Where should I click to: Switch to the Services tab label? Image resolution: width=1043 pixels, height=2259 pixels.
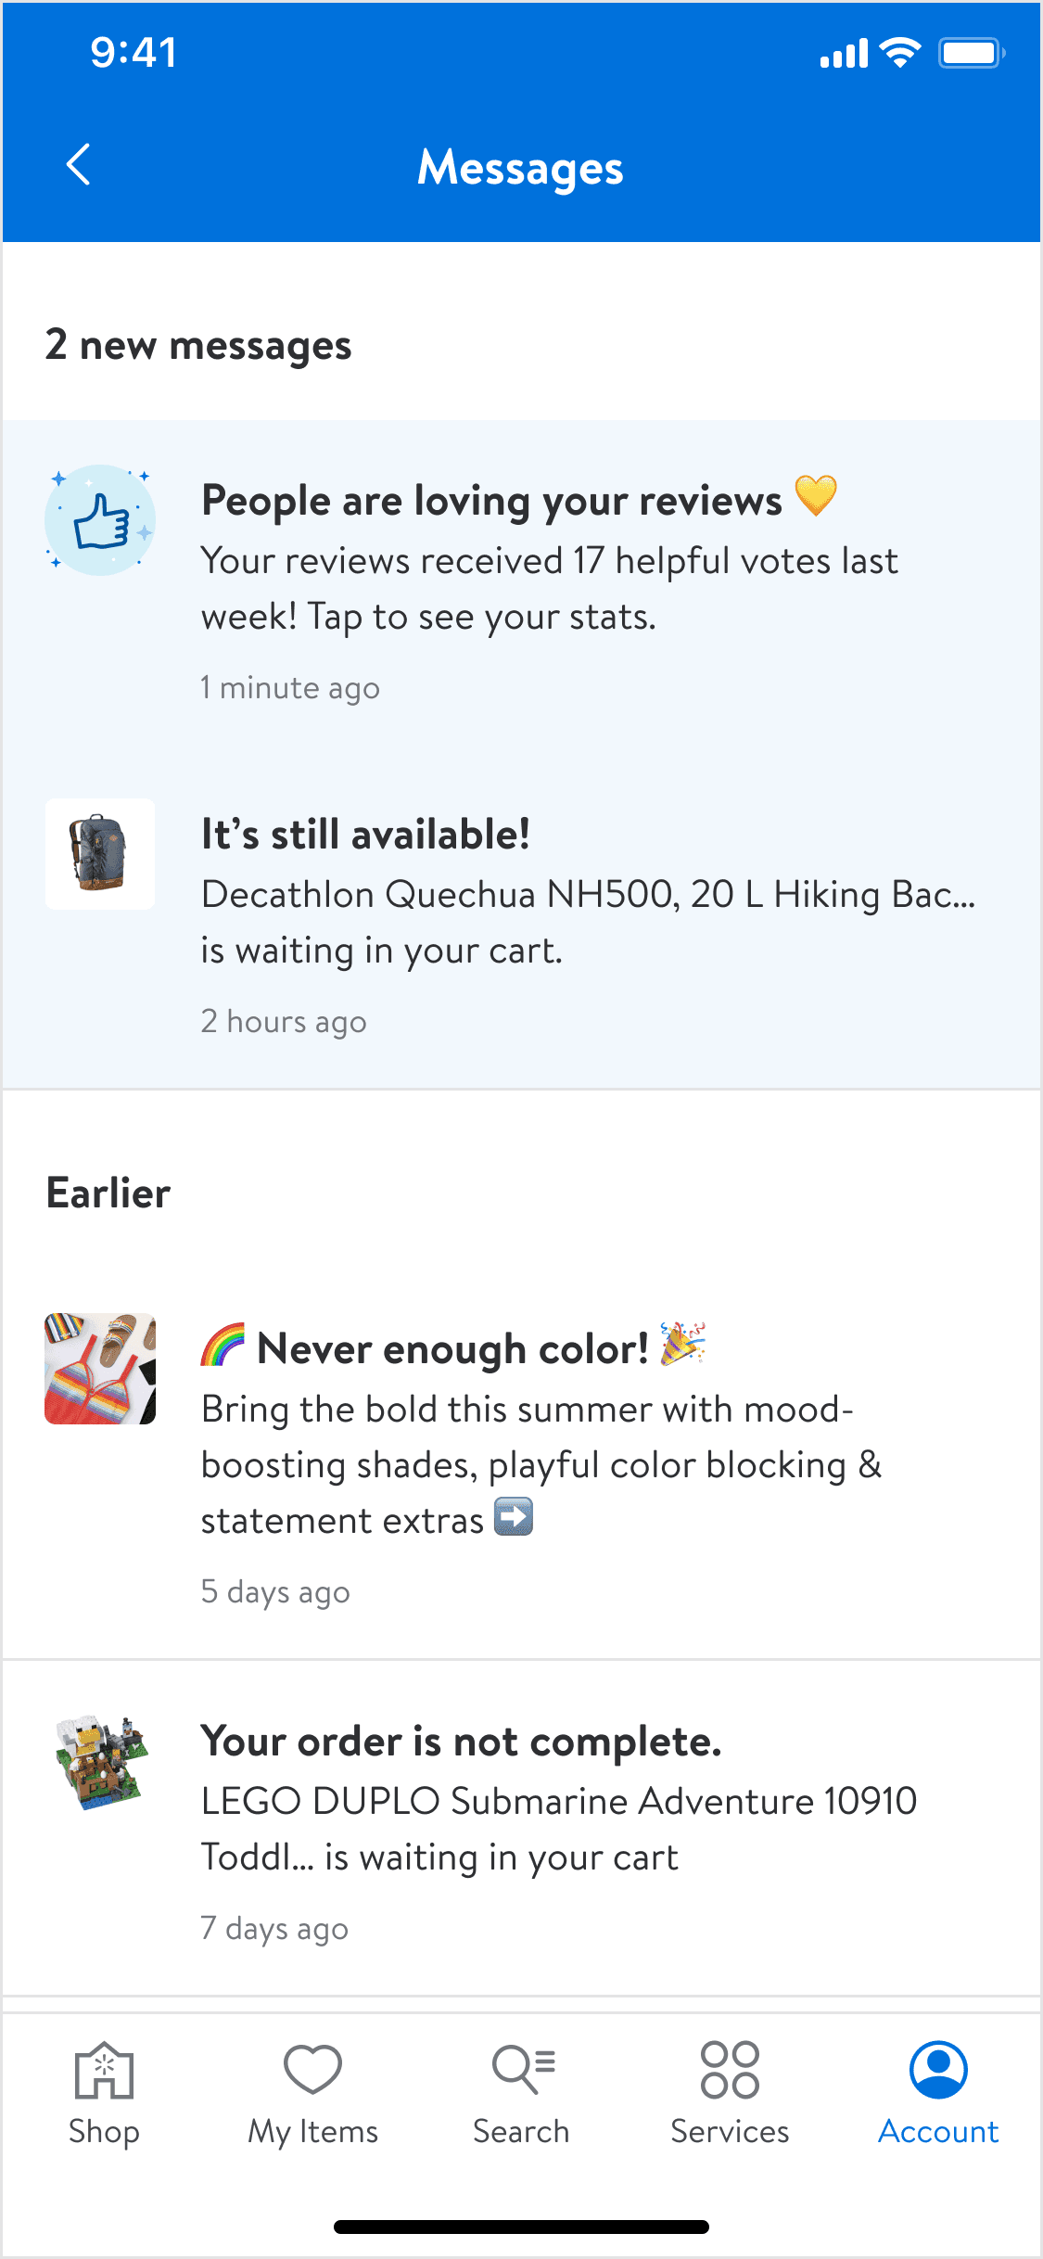[730, 2131]
